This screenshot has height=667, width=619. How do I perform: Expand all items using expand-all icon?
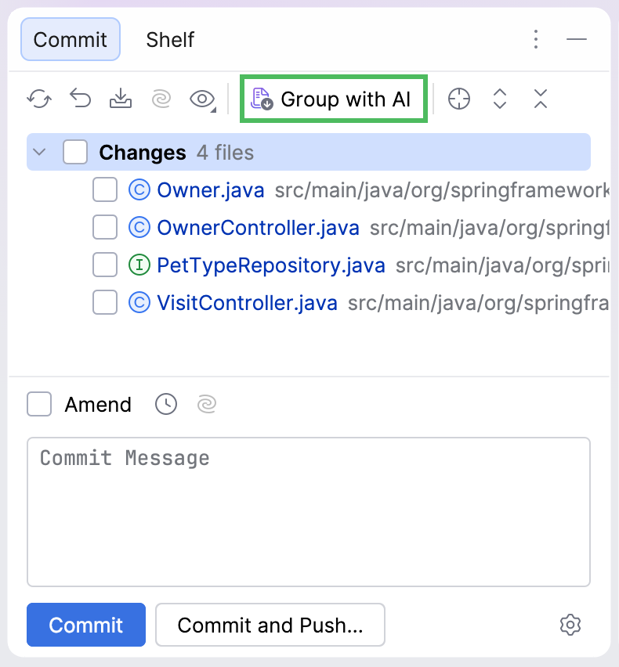(500, 99)
